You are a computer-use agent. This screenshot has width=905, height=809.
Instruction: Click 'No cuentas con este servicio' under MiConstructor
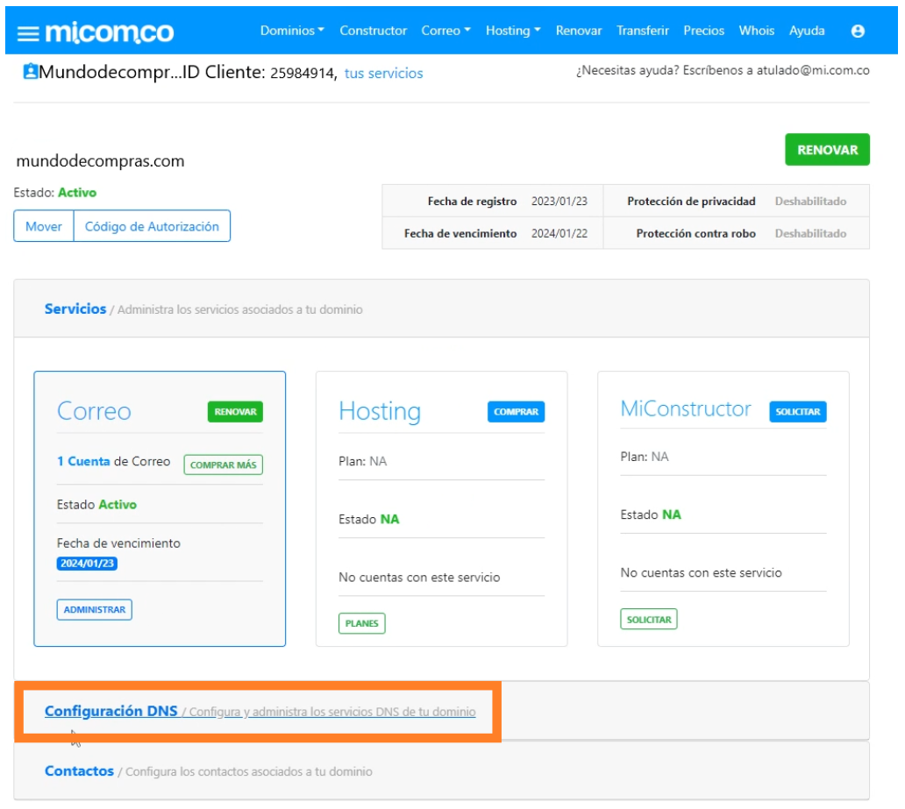[x=701, y=572]
